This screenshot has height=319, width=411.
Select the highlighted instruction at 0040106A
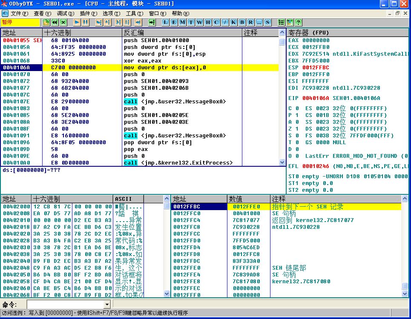tap(139, 68)
